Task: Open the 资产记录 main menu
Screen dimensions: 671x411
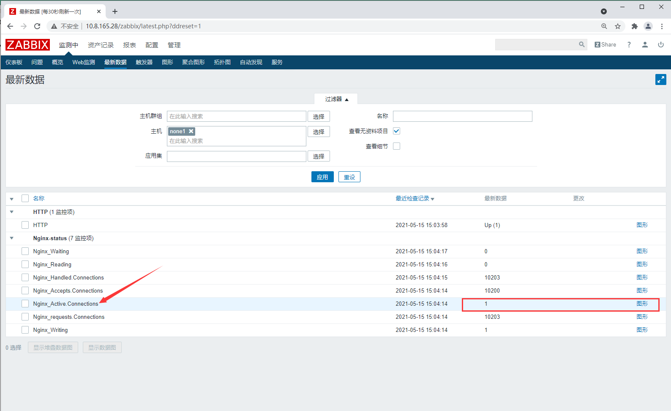Action: [x=101, y=45]
